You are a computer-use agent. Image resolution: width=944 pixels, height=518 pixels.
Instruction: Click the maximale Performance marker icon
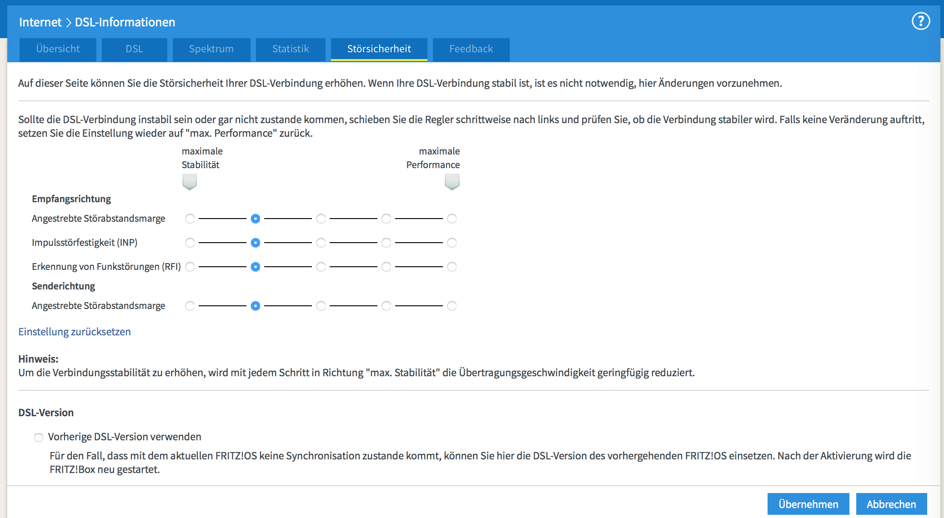pos(452,182)
